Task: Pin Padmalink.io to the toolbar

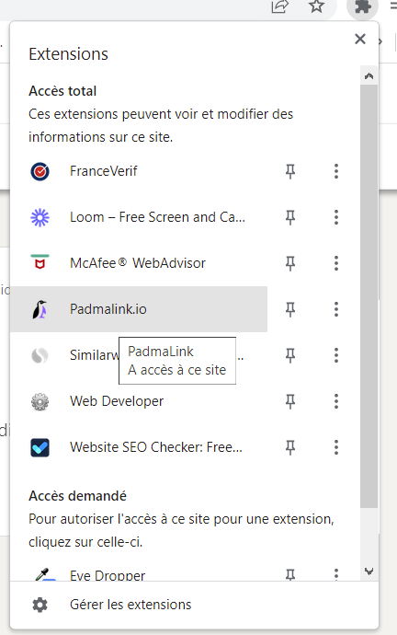Action: click(290, 309)
